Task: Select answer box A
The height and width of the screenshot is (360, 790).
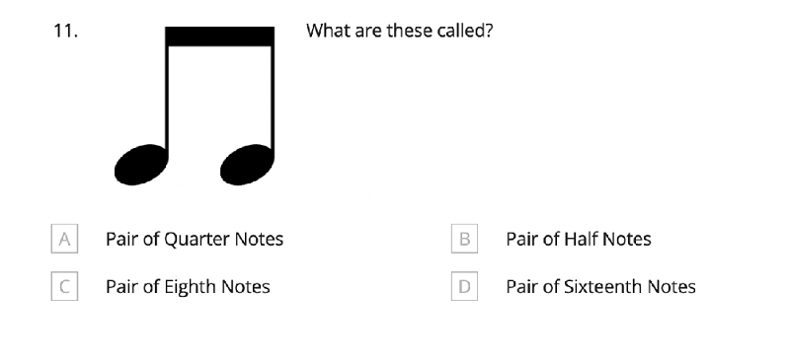Action: point(64,239)
